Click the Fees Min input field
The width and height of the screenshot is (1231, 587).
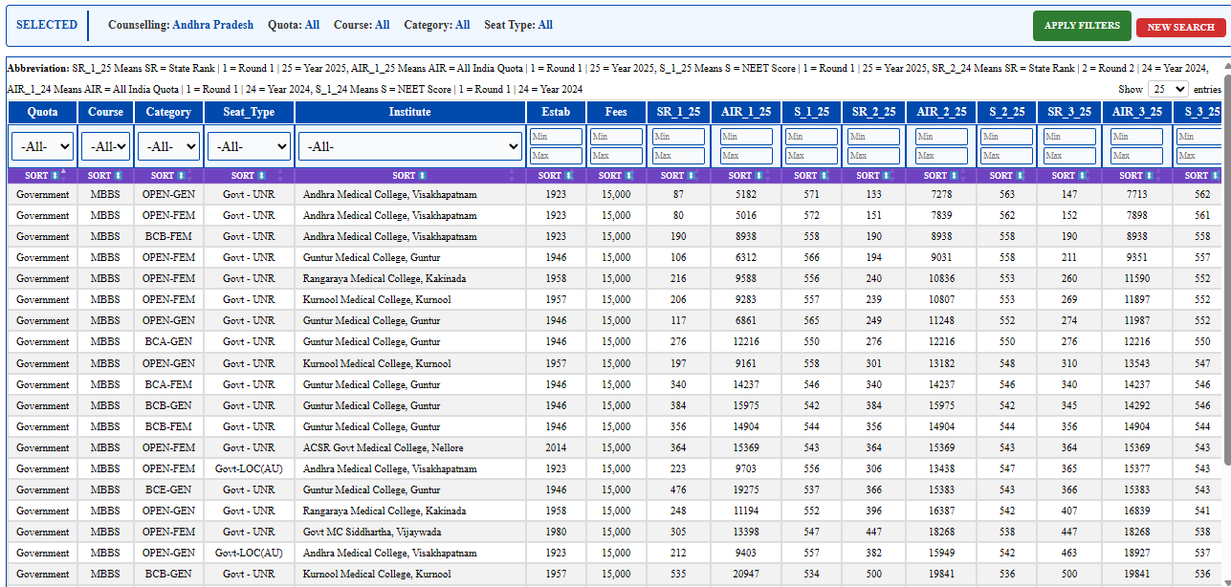[x=616, y=137]
